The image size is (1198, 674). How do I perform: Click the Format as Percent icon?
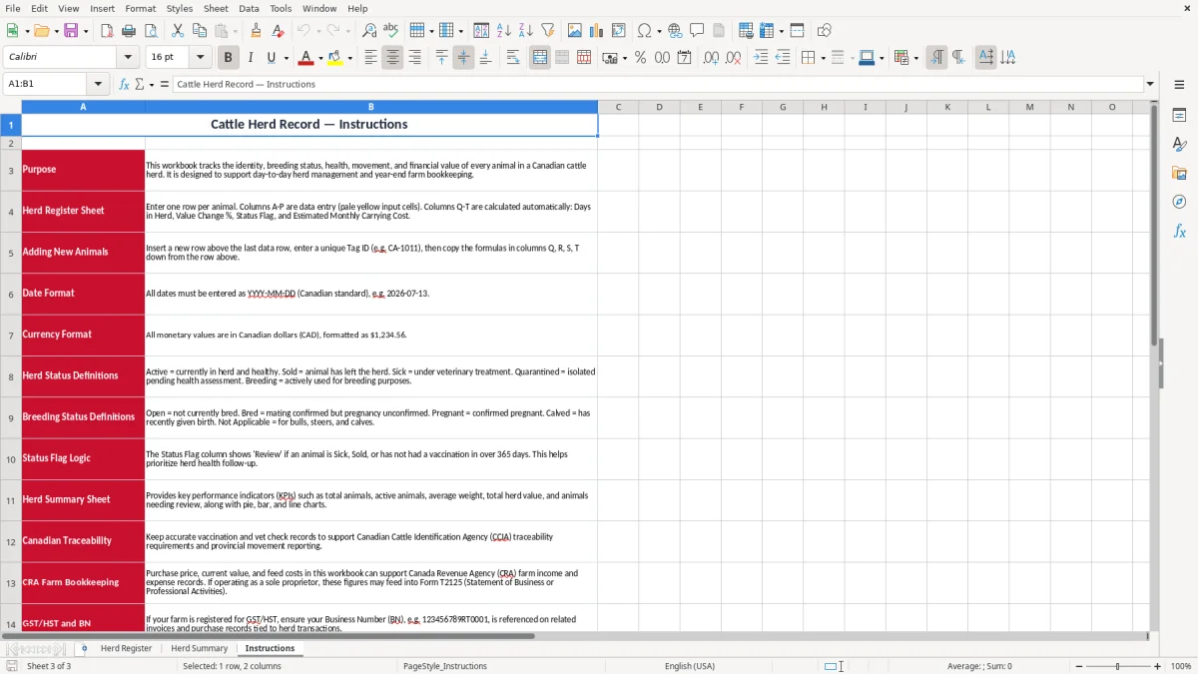pyautogui.click(x=641, y=58)
